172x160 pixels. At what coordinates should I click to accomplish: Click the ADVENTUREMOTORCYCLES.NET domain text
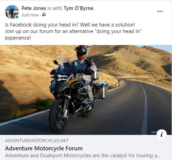(x=37, y=141)
